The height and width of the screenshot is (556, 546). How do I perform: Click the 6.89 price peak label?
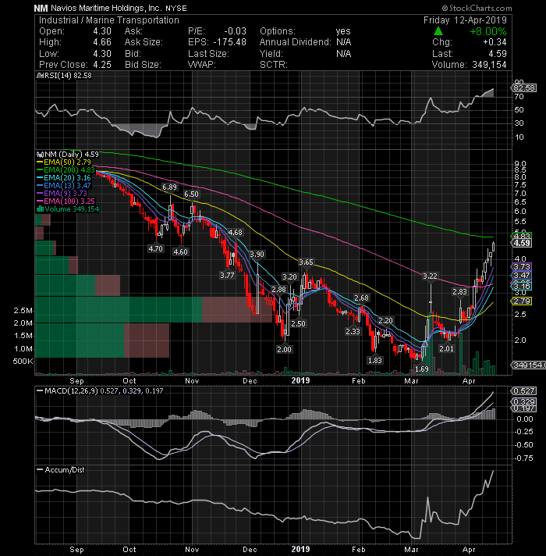[x=169, y=187]
